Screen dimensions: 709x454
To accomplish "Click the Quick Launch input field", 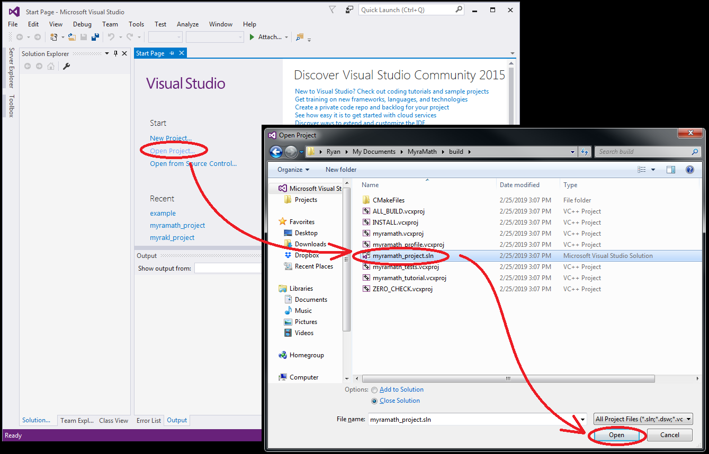I will [x=407, y=10].
